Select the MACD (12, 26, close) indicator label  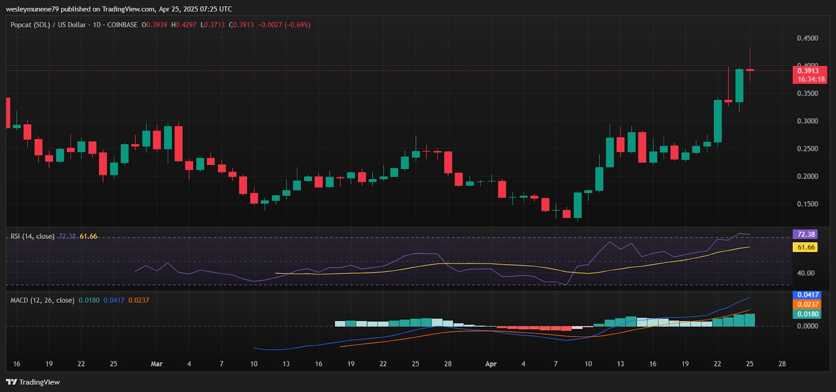pos(42,300)
